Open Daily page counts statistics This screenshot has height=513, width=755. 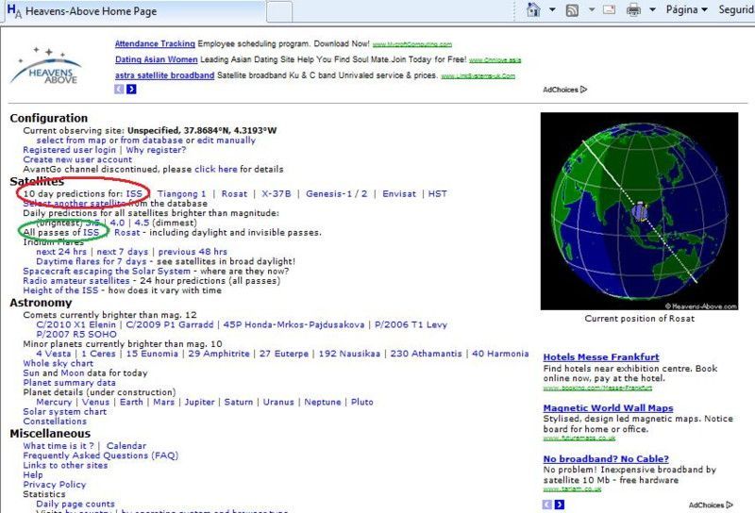click(x=75, y=504)
